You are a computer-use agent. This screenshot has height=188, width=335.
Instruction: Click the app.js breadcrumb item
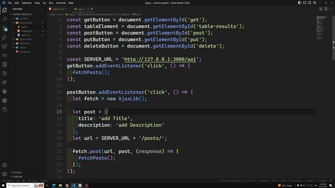point(71,15)
